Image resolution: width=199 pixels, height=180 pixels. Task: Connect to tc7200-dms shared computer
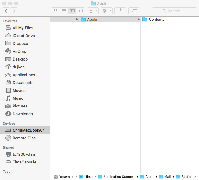[x=25, y=154]
